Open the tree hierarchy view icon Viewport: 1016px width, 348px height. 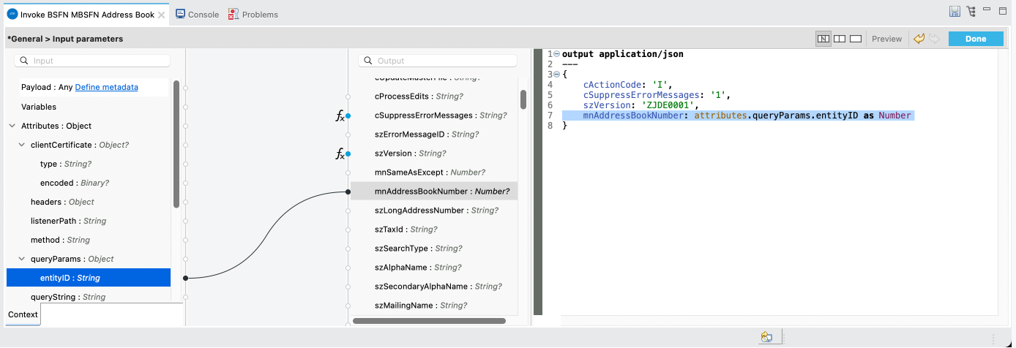[971, 12]
